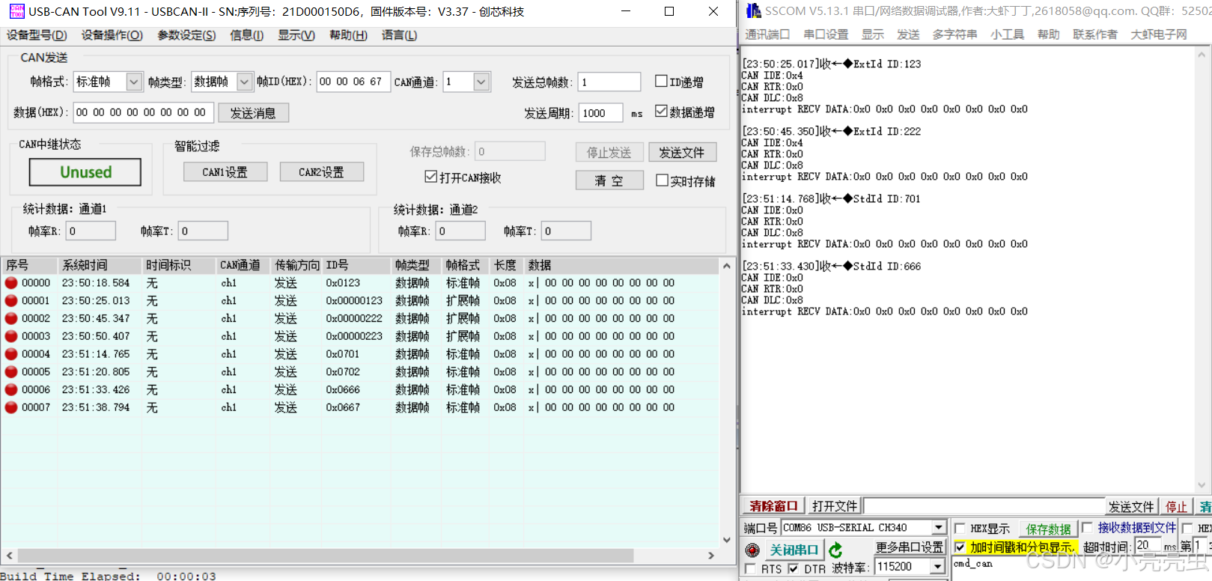Click the 更多串口设置 button

[x=910, y=548]
